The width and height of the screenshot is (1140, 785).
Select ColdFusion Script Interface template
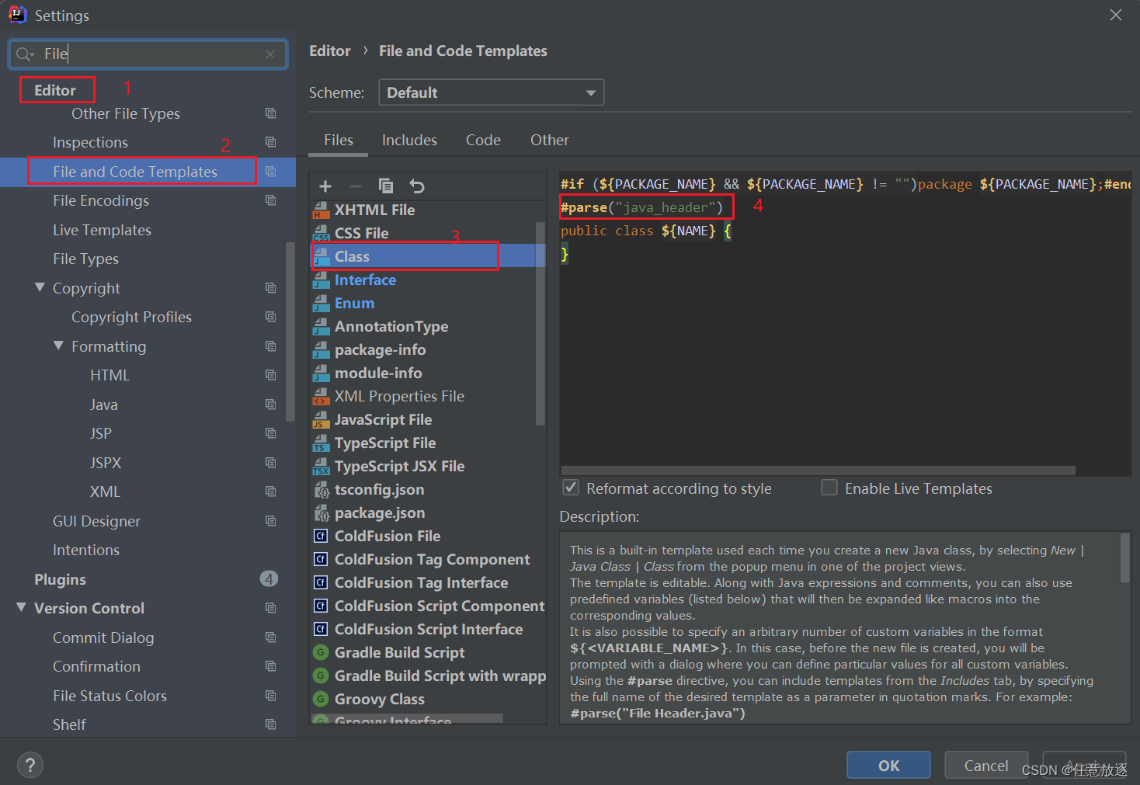pyautogui.click(x=429, y=629)
